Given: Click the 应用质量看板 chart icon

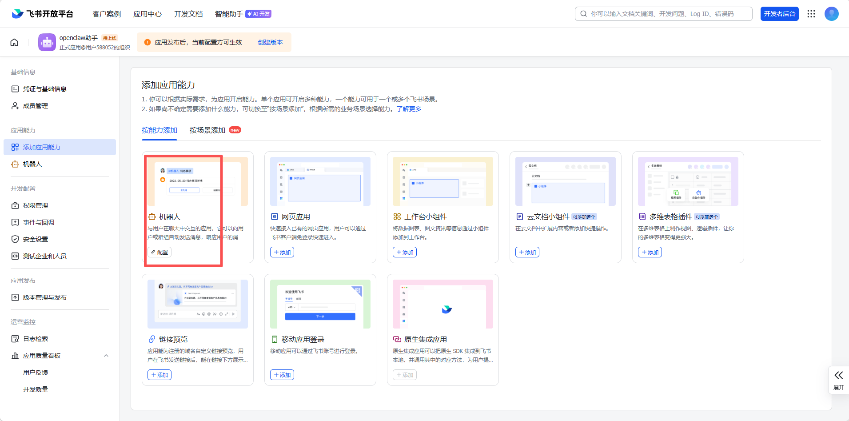Looking at the screenshot, I should tap(15, 356).
